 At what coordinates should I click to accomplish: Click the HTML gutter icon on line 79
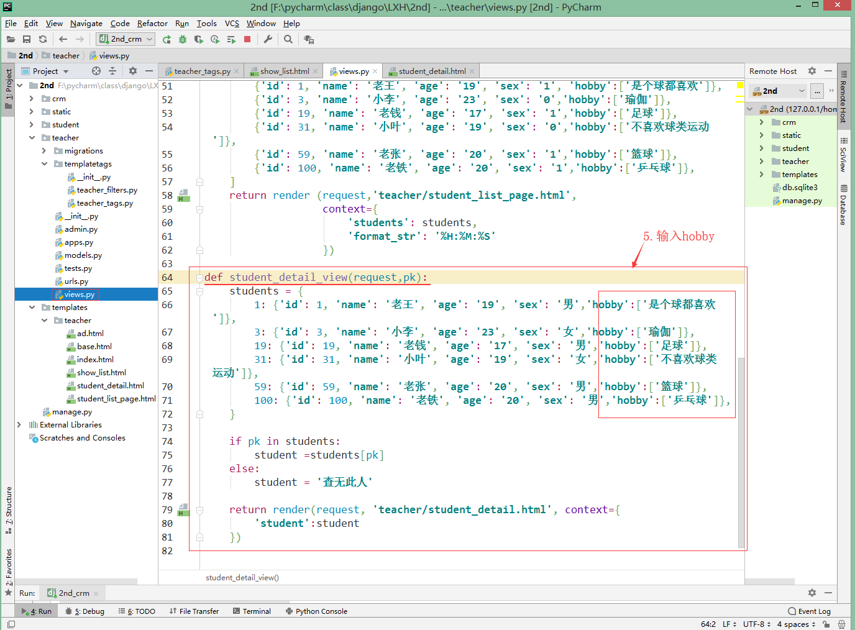pos(183,509)
